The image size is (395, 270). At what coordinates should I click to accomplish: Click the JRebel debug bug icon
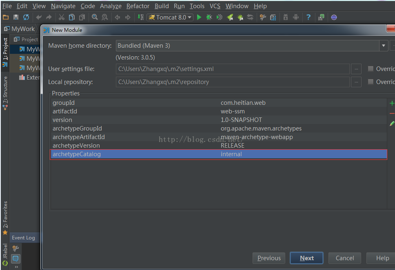click(240, 17)
